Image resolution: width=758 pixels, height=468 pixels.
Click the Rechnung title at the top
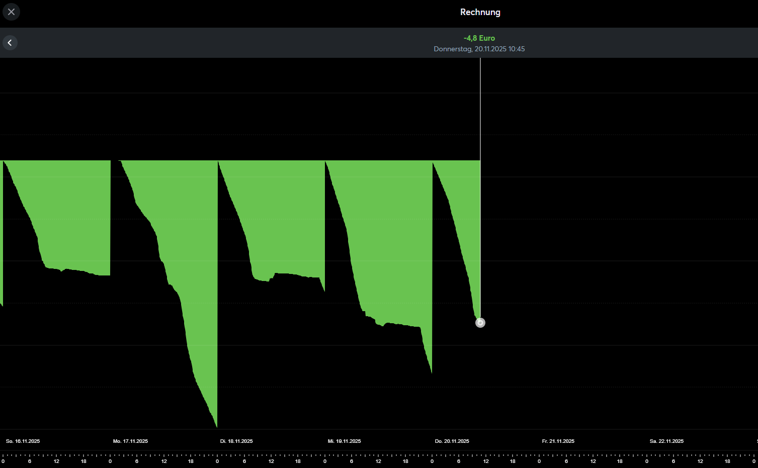(480, 12)
